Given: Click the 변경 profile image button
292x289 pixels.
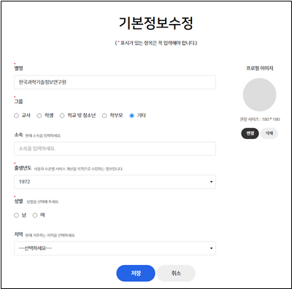Looking at the screenshot, I should [250, 133].
